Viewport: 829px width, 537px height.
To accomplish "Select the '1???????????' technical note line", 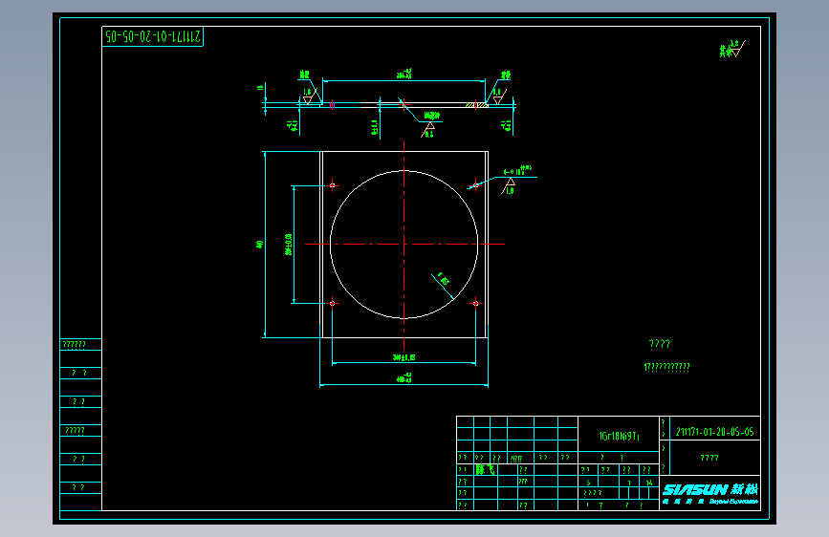I will click(x=666, y=367).
